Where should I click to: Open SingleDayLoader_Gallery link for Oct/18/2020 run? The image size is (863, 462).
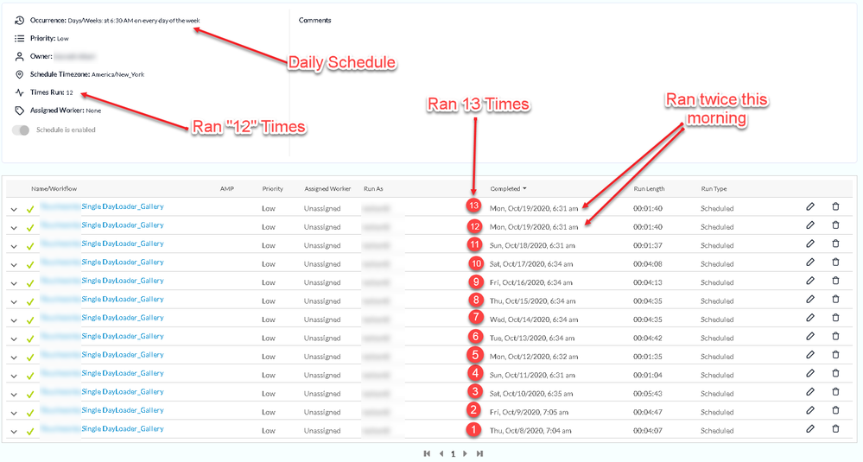tap(123, 244)
